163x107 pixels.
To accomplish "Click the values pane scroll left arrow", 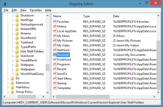I will (x=54, y=97).
